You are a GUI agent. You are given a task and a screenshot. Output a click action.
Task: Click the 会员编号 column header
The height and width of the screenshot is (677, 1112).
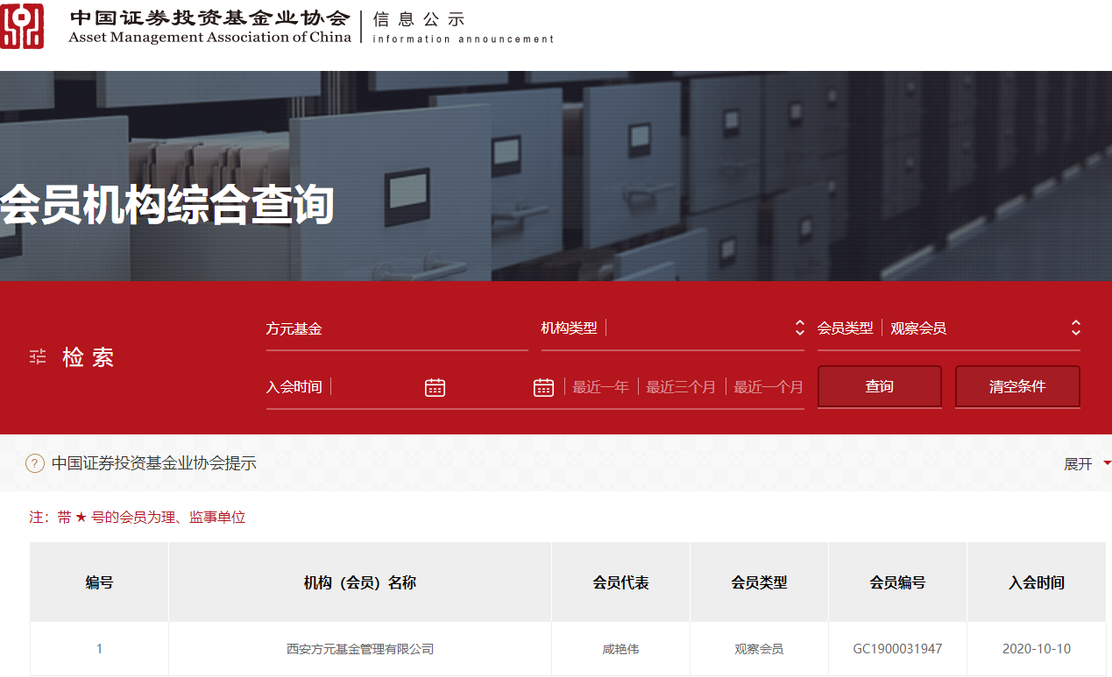(898, 582)
